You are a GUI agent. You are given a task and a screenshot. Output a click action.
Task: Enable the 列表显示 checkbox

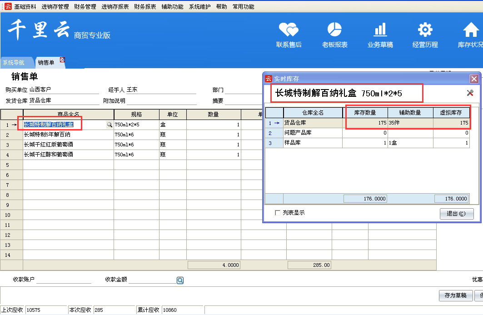[x=278, y=213]
